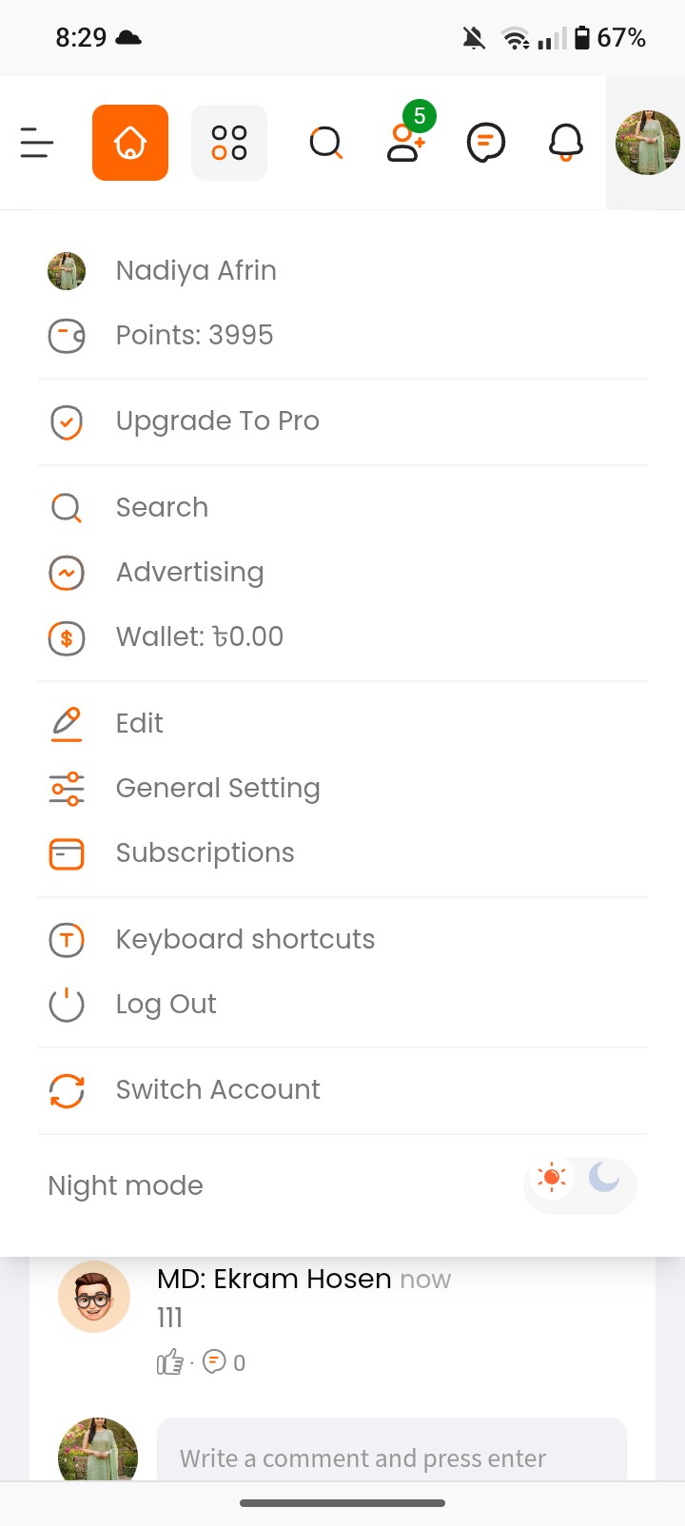
Task: Focus the write a comment field
Action: [x=391, y=1458]
